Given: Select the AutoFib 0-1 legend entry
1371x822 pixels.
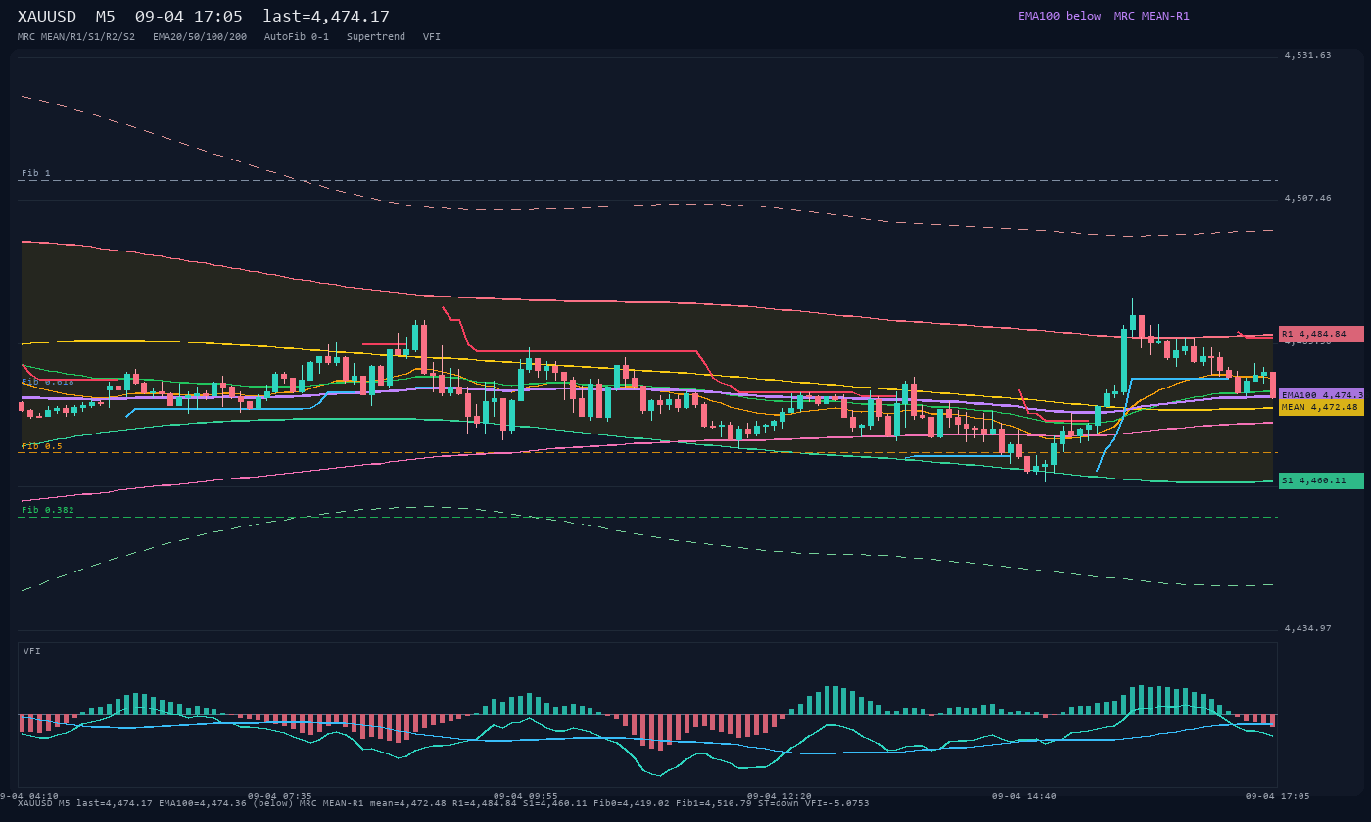Looking at the screenshot, I should click(297, 37).
